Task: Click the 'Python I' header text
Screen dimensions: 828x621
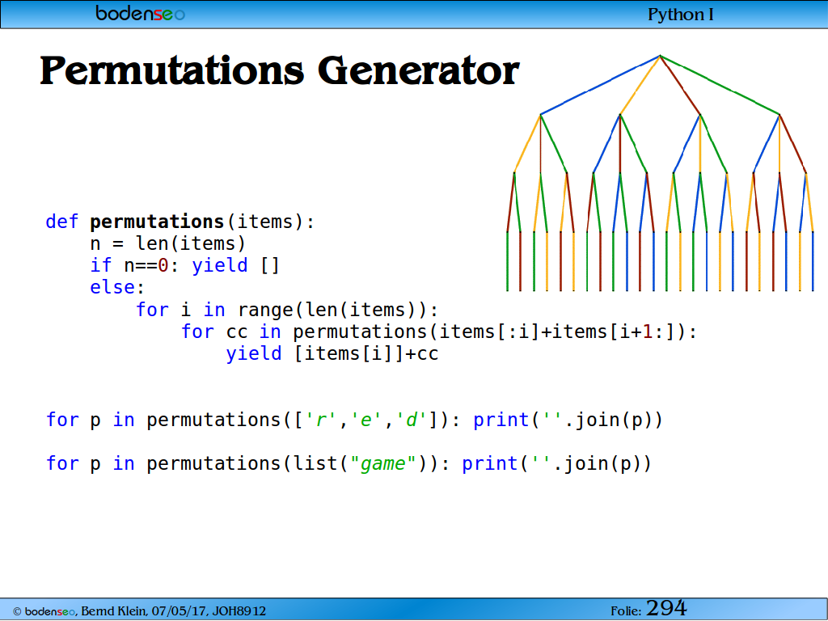Action: (681, 15)
